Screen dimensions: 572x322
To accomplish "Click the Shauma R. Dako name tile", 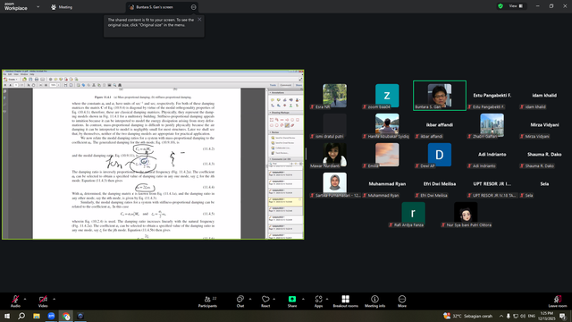I will click(x=544, y=155).
